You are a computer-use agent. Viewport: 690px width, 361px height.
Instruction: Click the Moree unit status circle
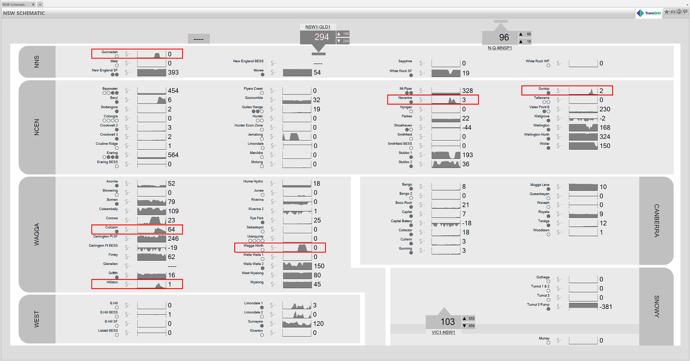(263, 75)
